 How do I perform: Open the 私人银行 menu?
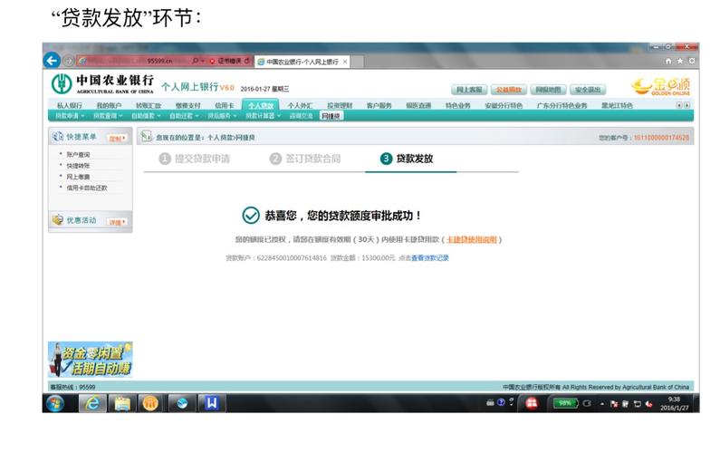[x=70, y=106]
